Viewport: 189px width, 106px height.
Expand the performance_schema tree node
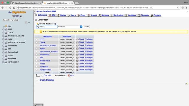point(3,42)
